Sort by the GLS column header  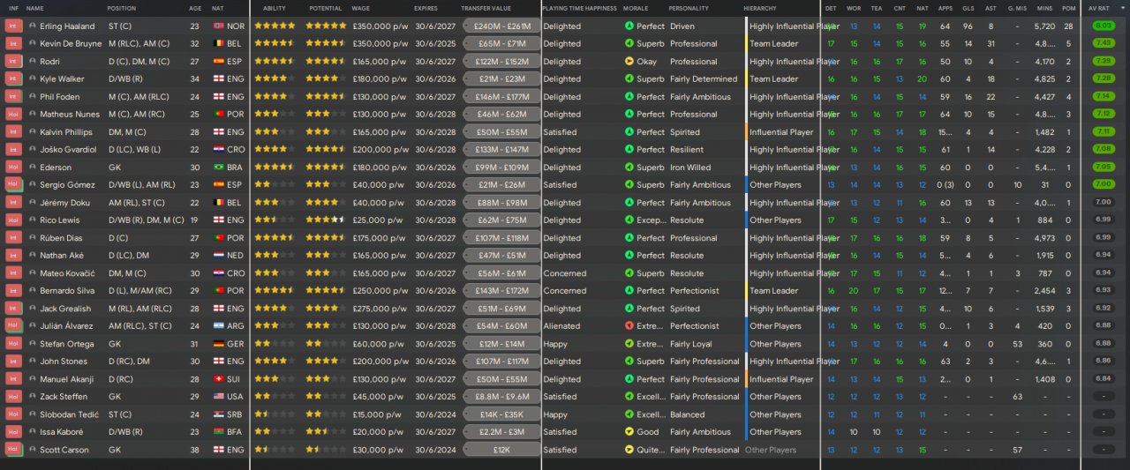pos(968,8)
